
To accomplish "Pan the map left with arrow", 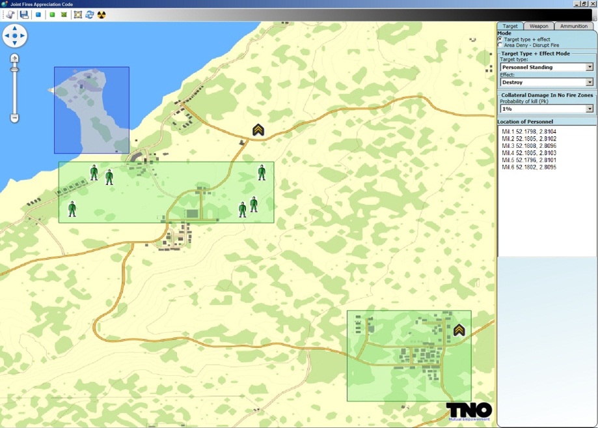I will pos(7,36).
